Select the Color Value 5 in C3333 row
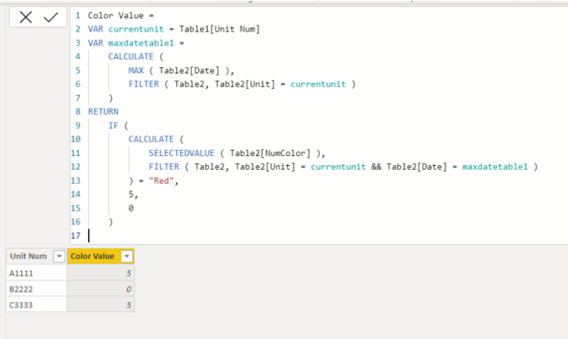The width and height of the screenshot is (568, 339). click(x=100, y=305)
